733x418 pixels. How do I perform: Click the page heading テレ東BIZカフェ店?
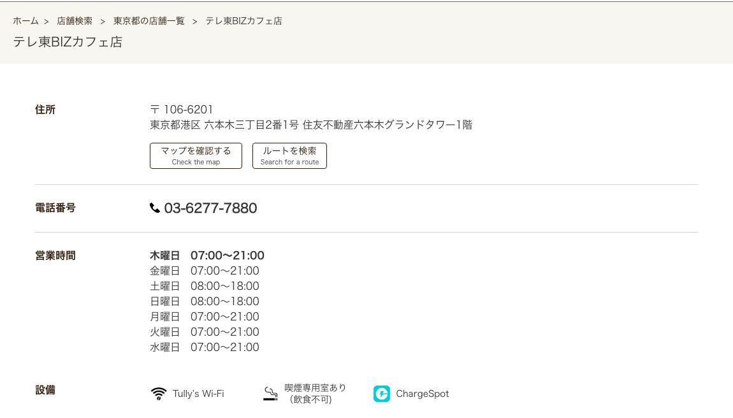point(68,42)
